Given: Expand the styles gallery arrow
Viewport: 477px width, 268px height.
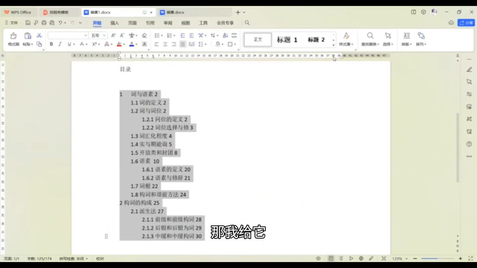Looking at the screenshot, I should (x=334, y=45).
